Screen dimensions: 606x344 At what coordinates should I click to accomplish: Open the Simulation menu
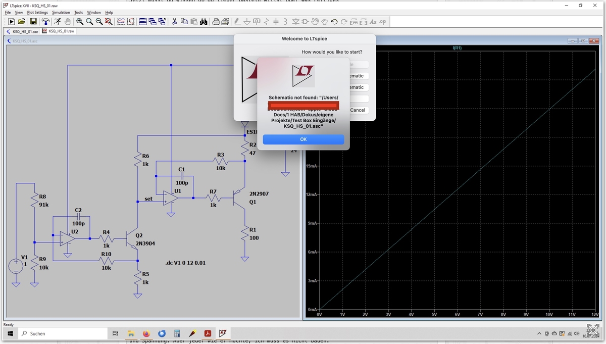pyautogui.click(x=61, y=12)
